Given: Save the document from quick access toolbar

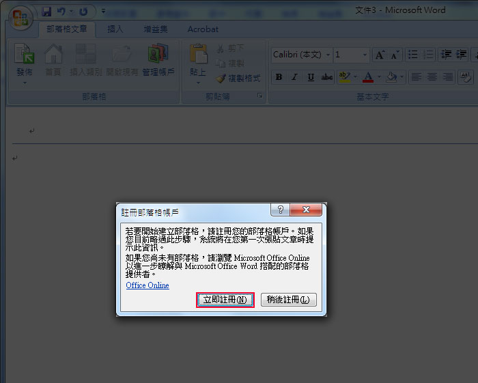Looking at the screenshot, I should (46, 12).
